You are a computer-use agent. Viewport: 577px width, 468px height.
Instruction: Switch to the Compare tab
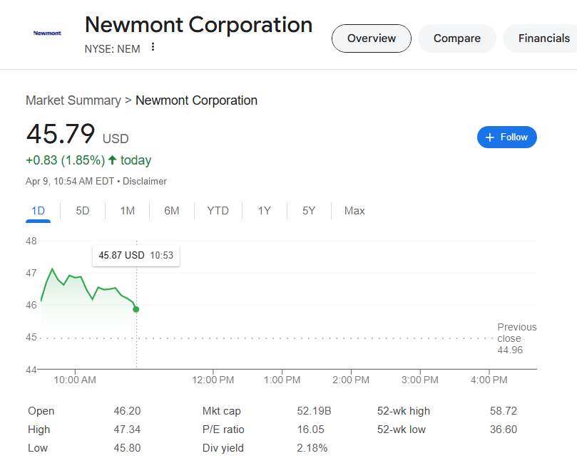[x=456, y=38]
